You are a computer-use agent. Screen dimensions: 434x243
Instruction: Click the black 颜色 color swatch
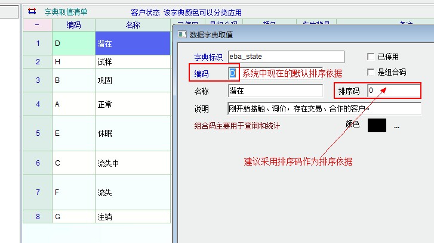(x=377, y=125)
